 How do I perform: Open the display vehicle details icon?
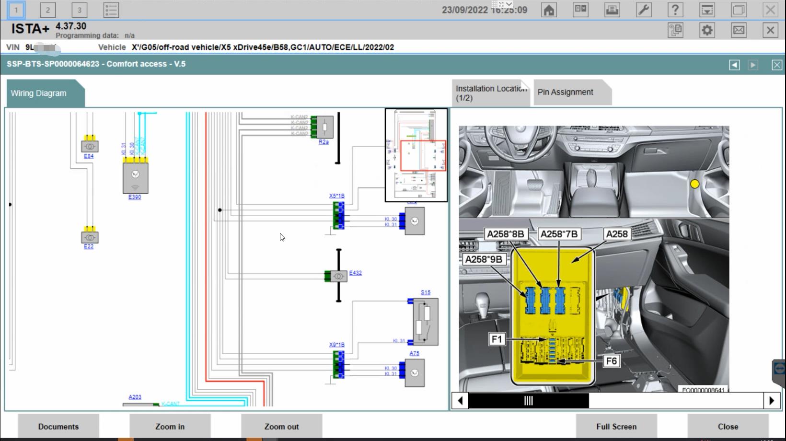(580, 10)
